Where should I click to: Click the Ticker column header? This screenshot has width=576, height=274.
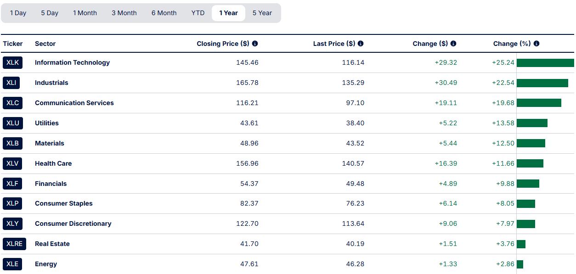pos(13,44)
